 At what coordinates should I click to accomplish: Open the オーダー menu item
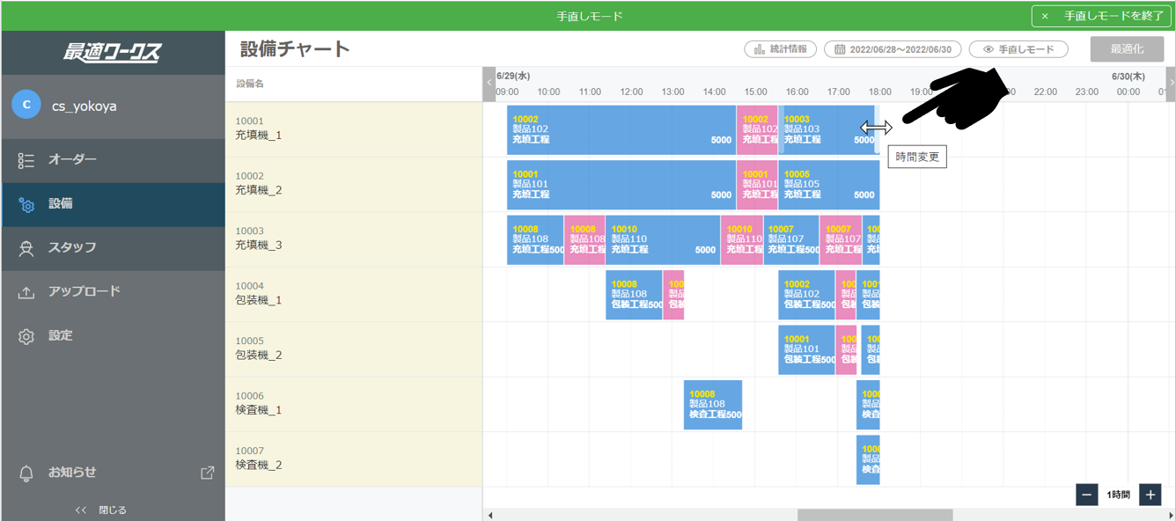pyautogui.click(x=113, y=160)
